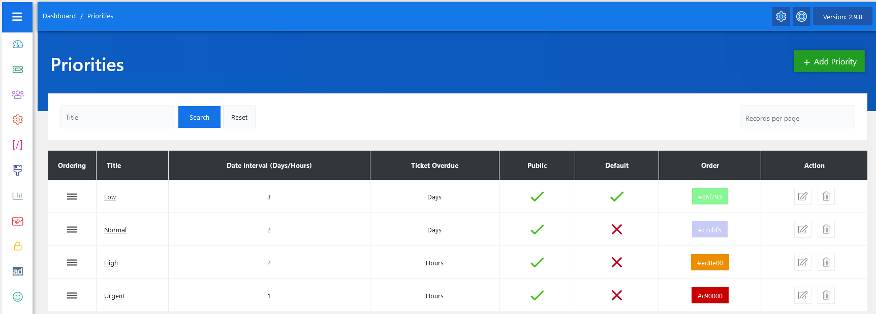This screenshot has height=314, width=876.
Task: Delete the Urgent priority
Action: [826, 295]
